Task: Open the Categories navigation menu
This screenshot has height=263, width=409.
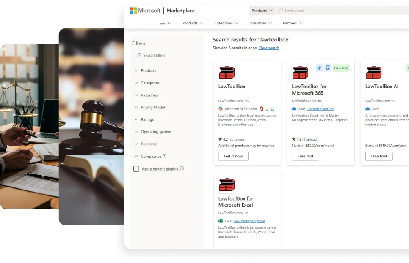Action: click(226, 23)
